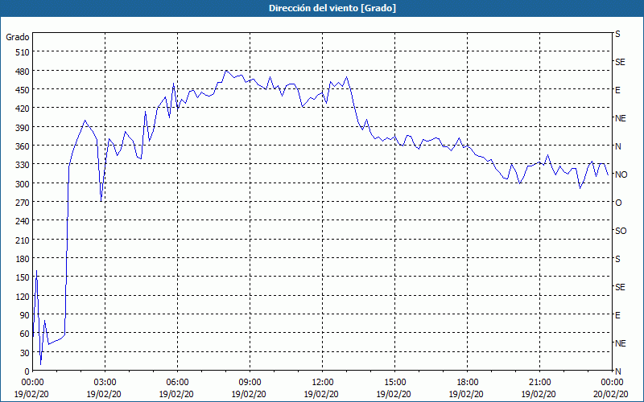Click the 180 degree axis label
Screen dimensions: 644x402
[23, 259]
